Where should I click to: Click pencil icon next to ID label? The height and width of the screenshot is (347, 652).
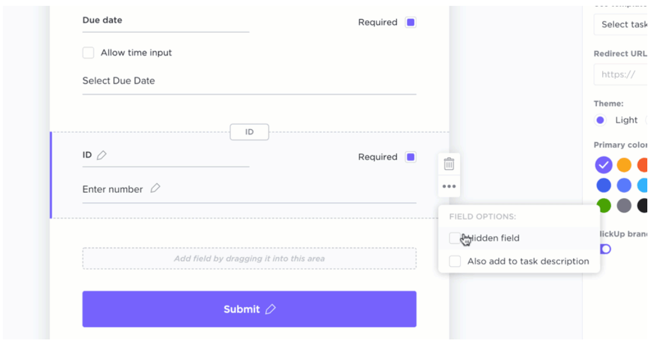(x=102, y=155)
